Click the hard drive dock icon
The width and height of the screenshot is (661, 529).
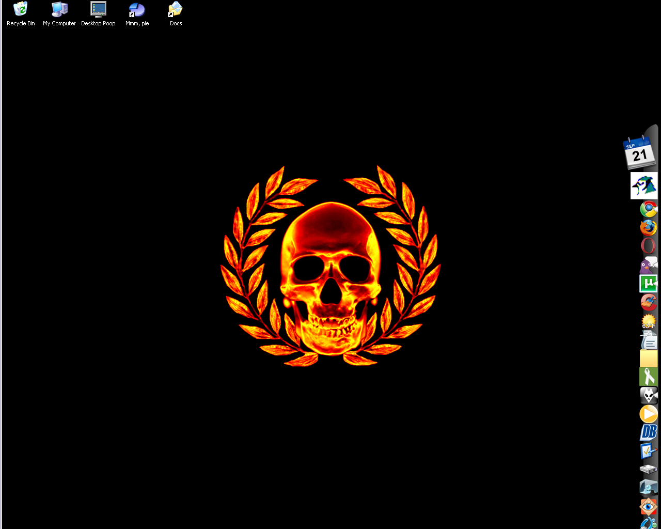[x=649, y=470]
